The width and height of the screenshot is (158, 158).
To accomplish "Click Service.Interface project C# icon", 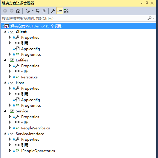I will (12, 134).
